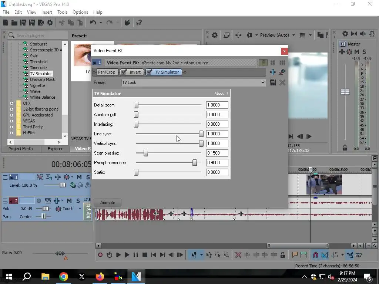Click Go to Start transport icon
This screenshot has width=379, height=284.
tap(154, 255)
